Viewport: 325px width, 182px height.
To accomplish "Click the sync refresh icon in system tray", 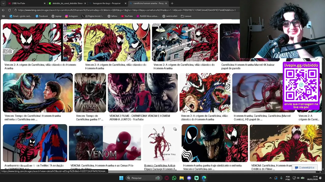I will coord(276,178).
